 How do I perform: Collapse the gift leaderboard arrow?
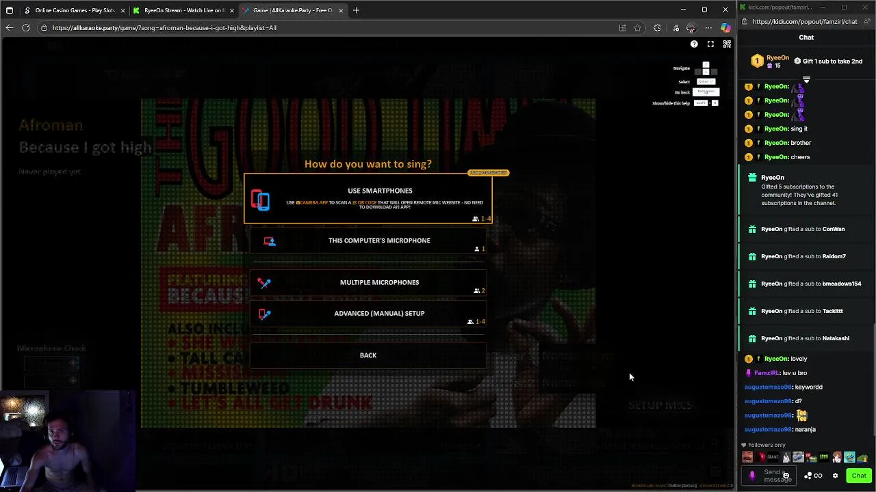point(806,80)
